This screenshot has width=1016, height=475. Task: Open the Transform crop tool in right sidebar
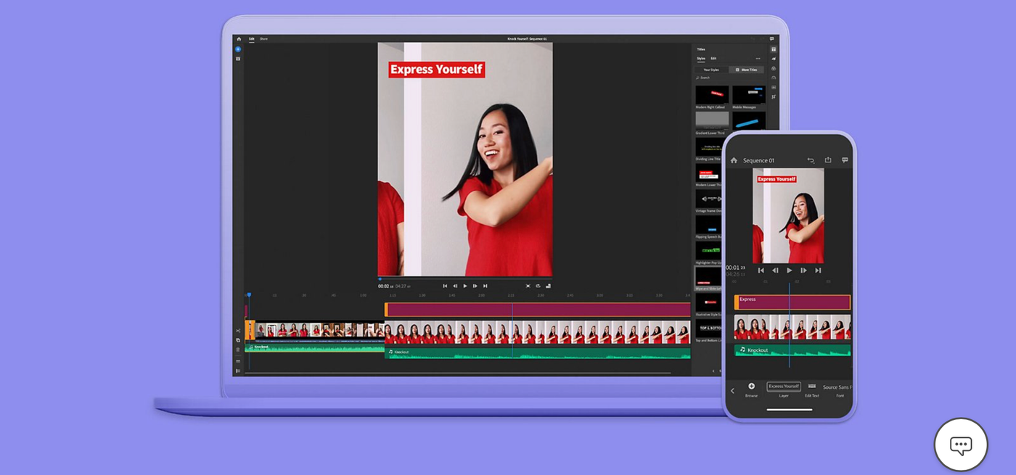774,96
